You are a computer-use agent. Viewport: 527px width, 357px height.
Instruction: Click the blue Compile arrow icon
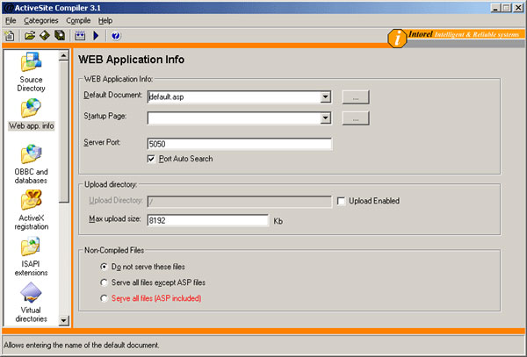click(x=95, y=36)
